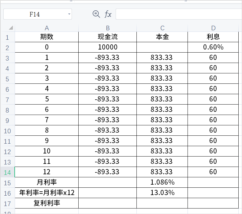Screen dimensions: 242x214
Task: Click the 833.33 cell in row 3
Action: point(162,58)
